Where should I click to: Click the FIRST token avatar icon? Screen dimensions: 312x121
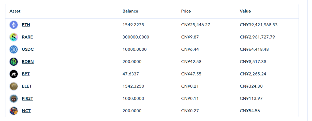point(14,99)
